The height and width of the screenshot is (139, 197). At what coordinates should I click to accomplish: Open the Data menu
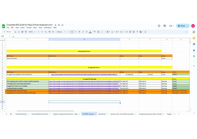click(35, 28)
